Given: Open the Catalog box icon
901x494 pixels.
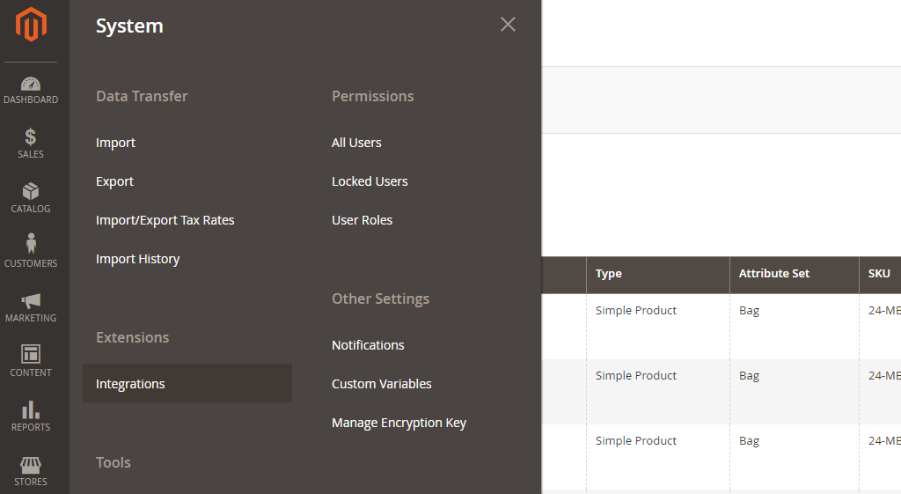Looking at the screenshot, I should [31, 192].
